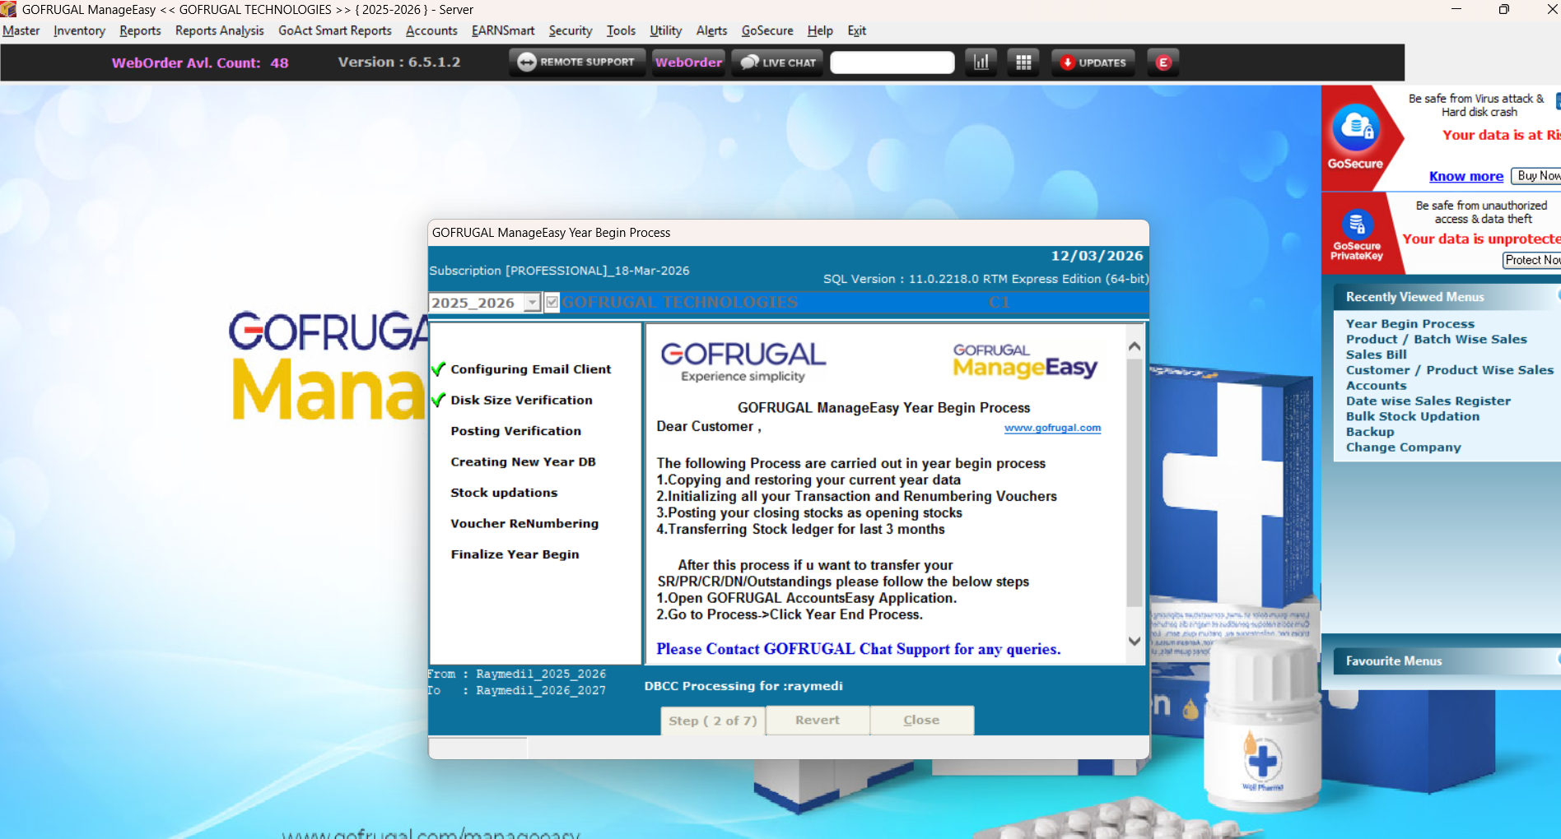This screenshot has width=1561, height=839.
Task: Open the grid menu icon
Action: tap(1023, 63)
